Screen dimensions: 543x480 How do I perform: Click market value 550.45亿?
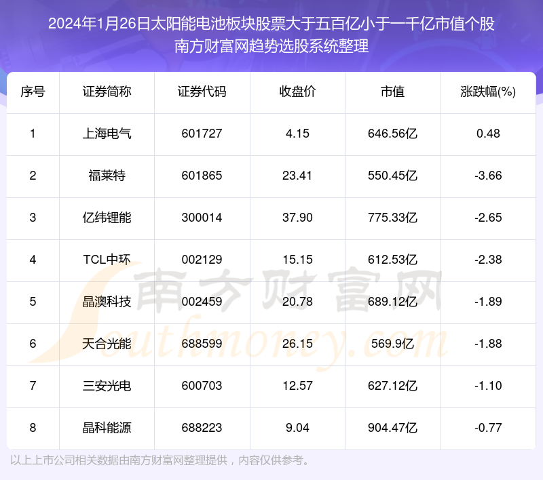point(393,176)
